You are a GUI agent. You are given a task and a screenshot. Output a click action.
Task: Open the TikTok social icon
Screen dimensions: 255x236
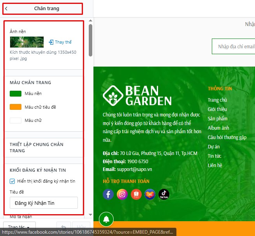pyautogui.click(x=164, y=194)
